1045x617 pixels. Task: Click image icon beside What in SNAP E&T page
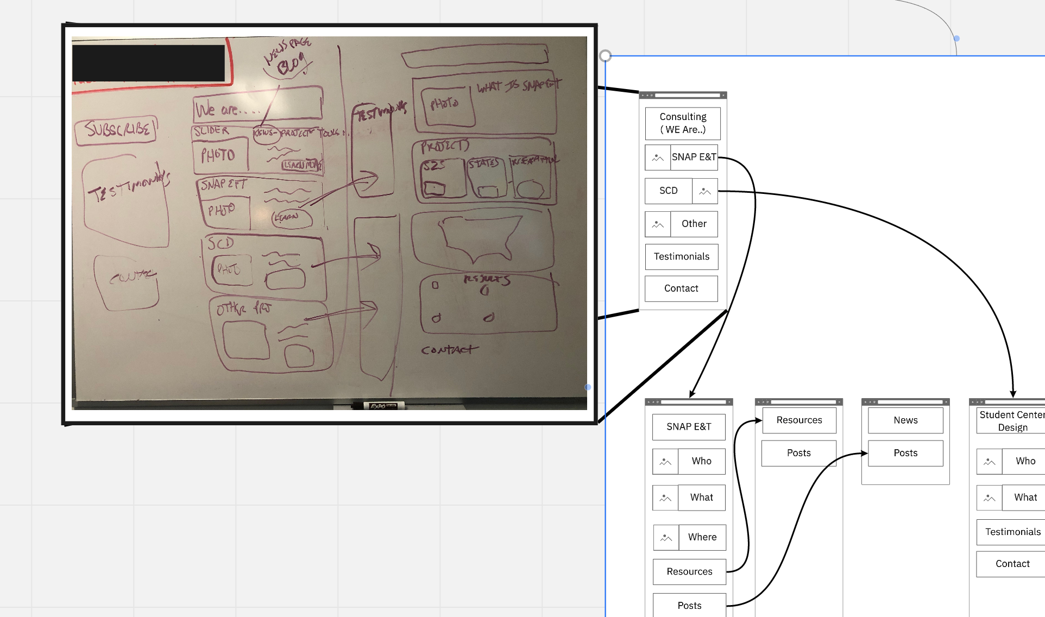[x=665, y=498]
